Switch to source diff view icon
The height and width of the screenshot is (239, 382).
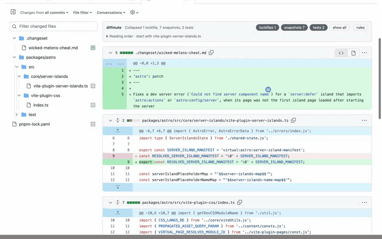click(341, 53)
